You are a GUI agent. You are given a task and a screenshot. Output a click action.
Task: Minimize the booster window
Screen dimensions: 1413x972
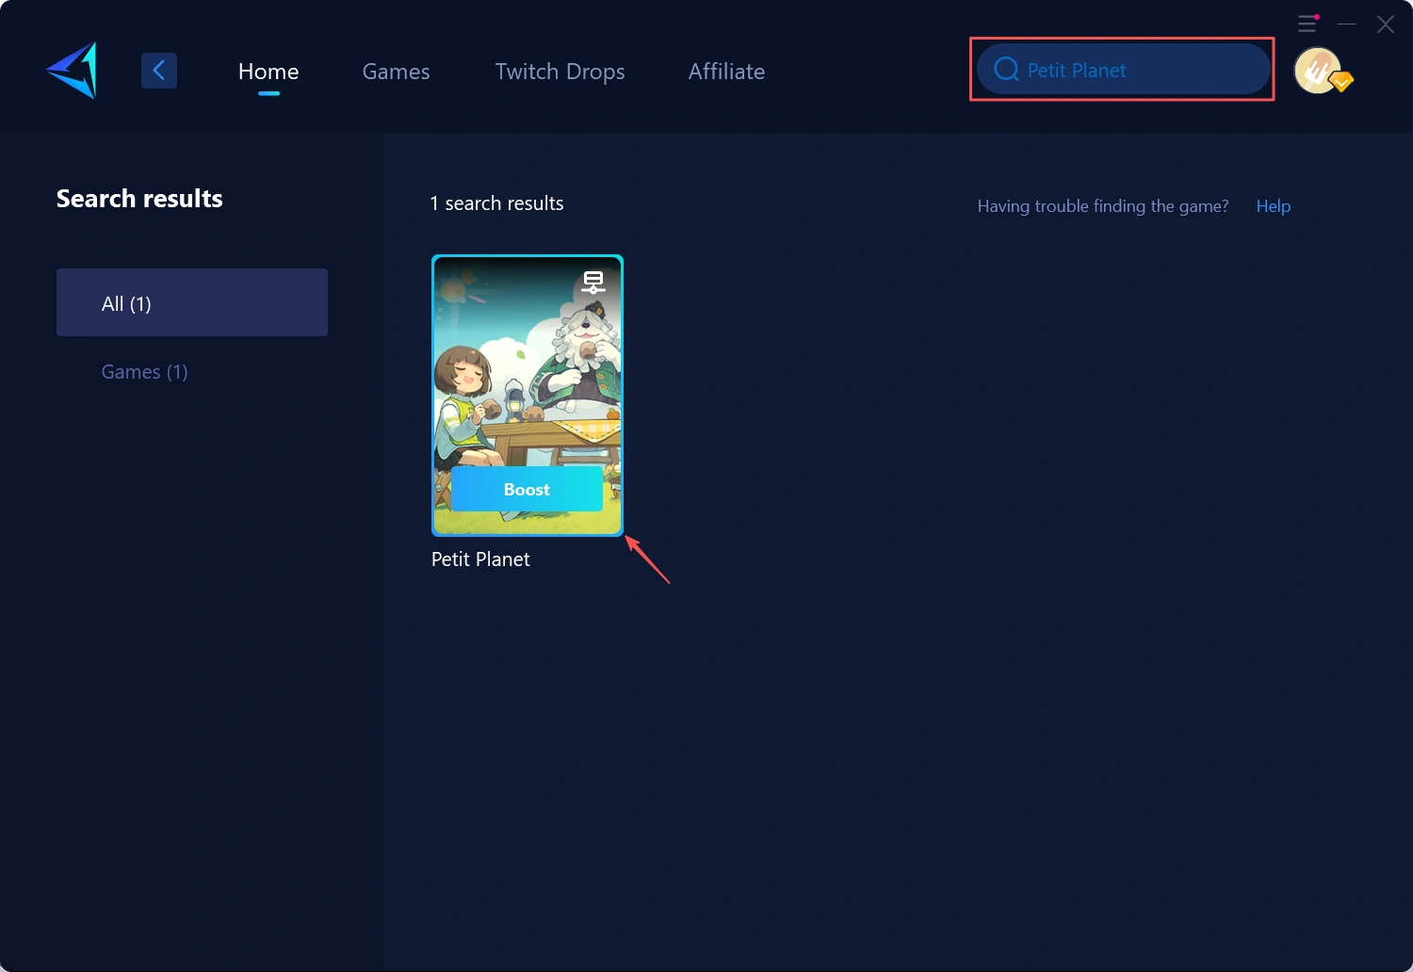(x=1347, y=24)
